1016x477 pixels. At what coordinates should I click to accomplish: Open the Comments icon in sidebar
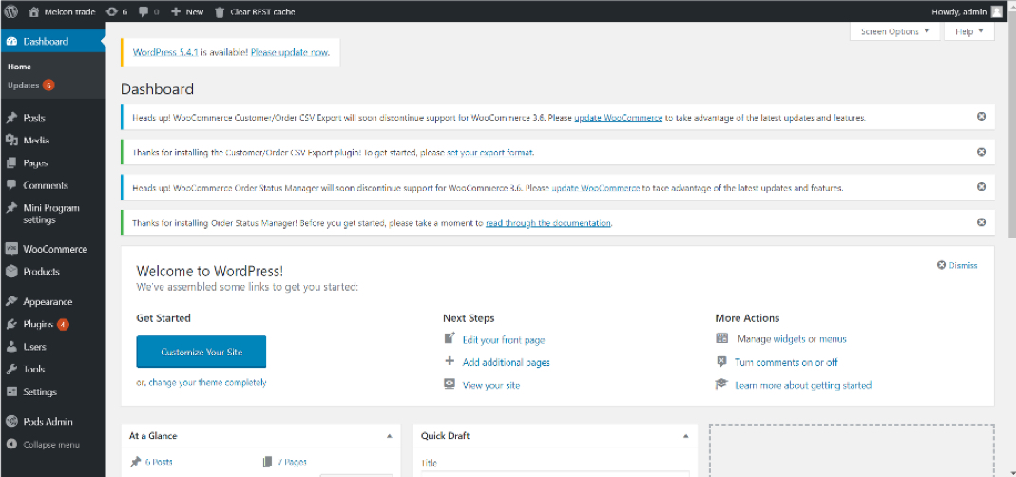11,186
